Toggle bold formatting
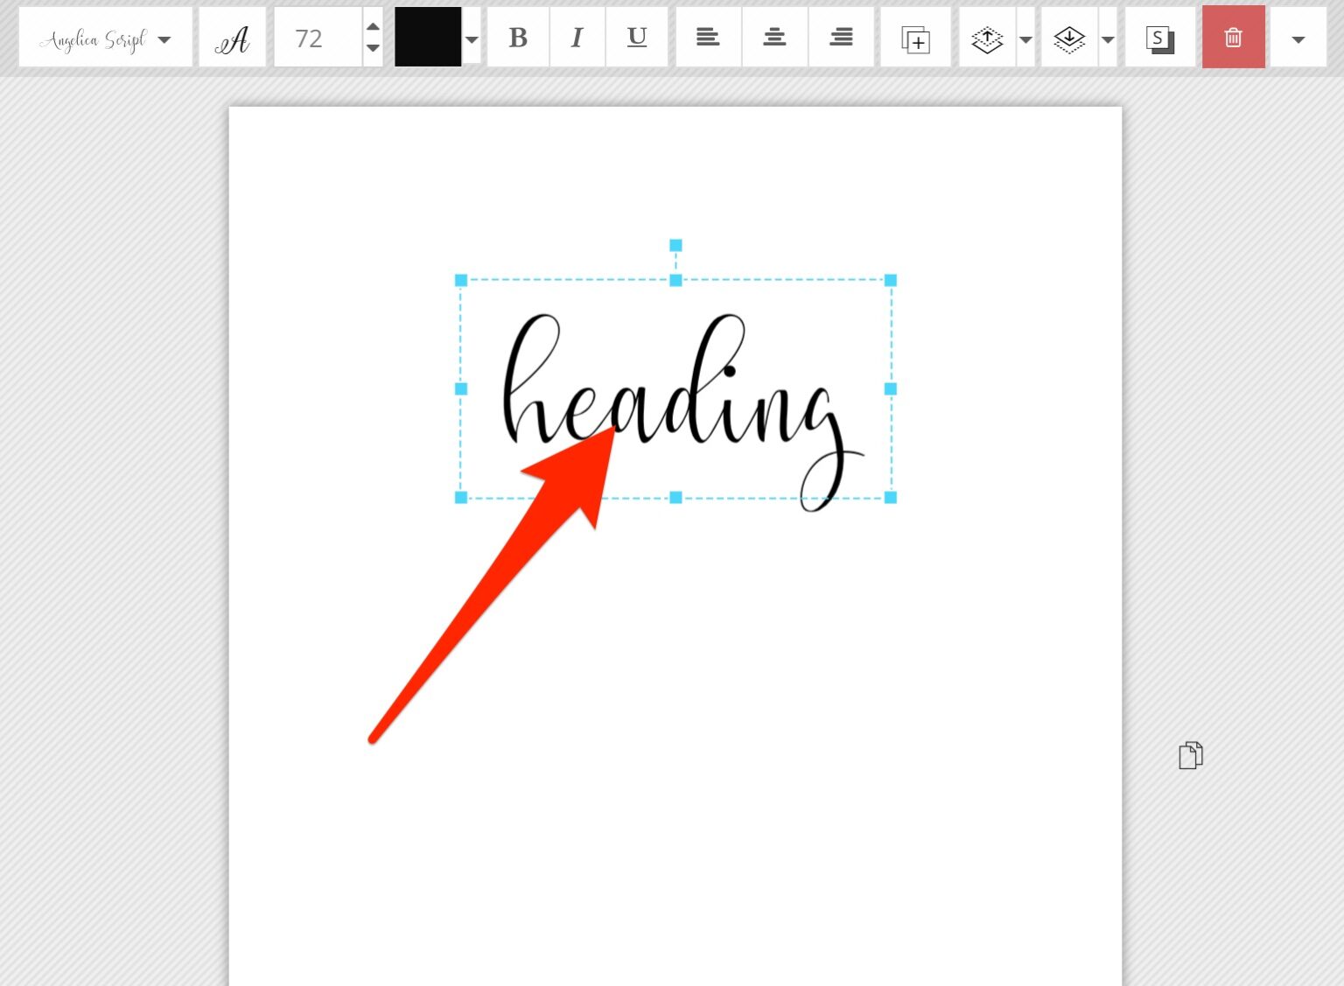The image size is (1344, 986). [518, 38]
